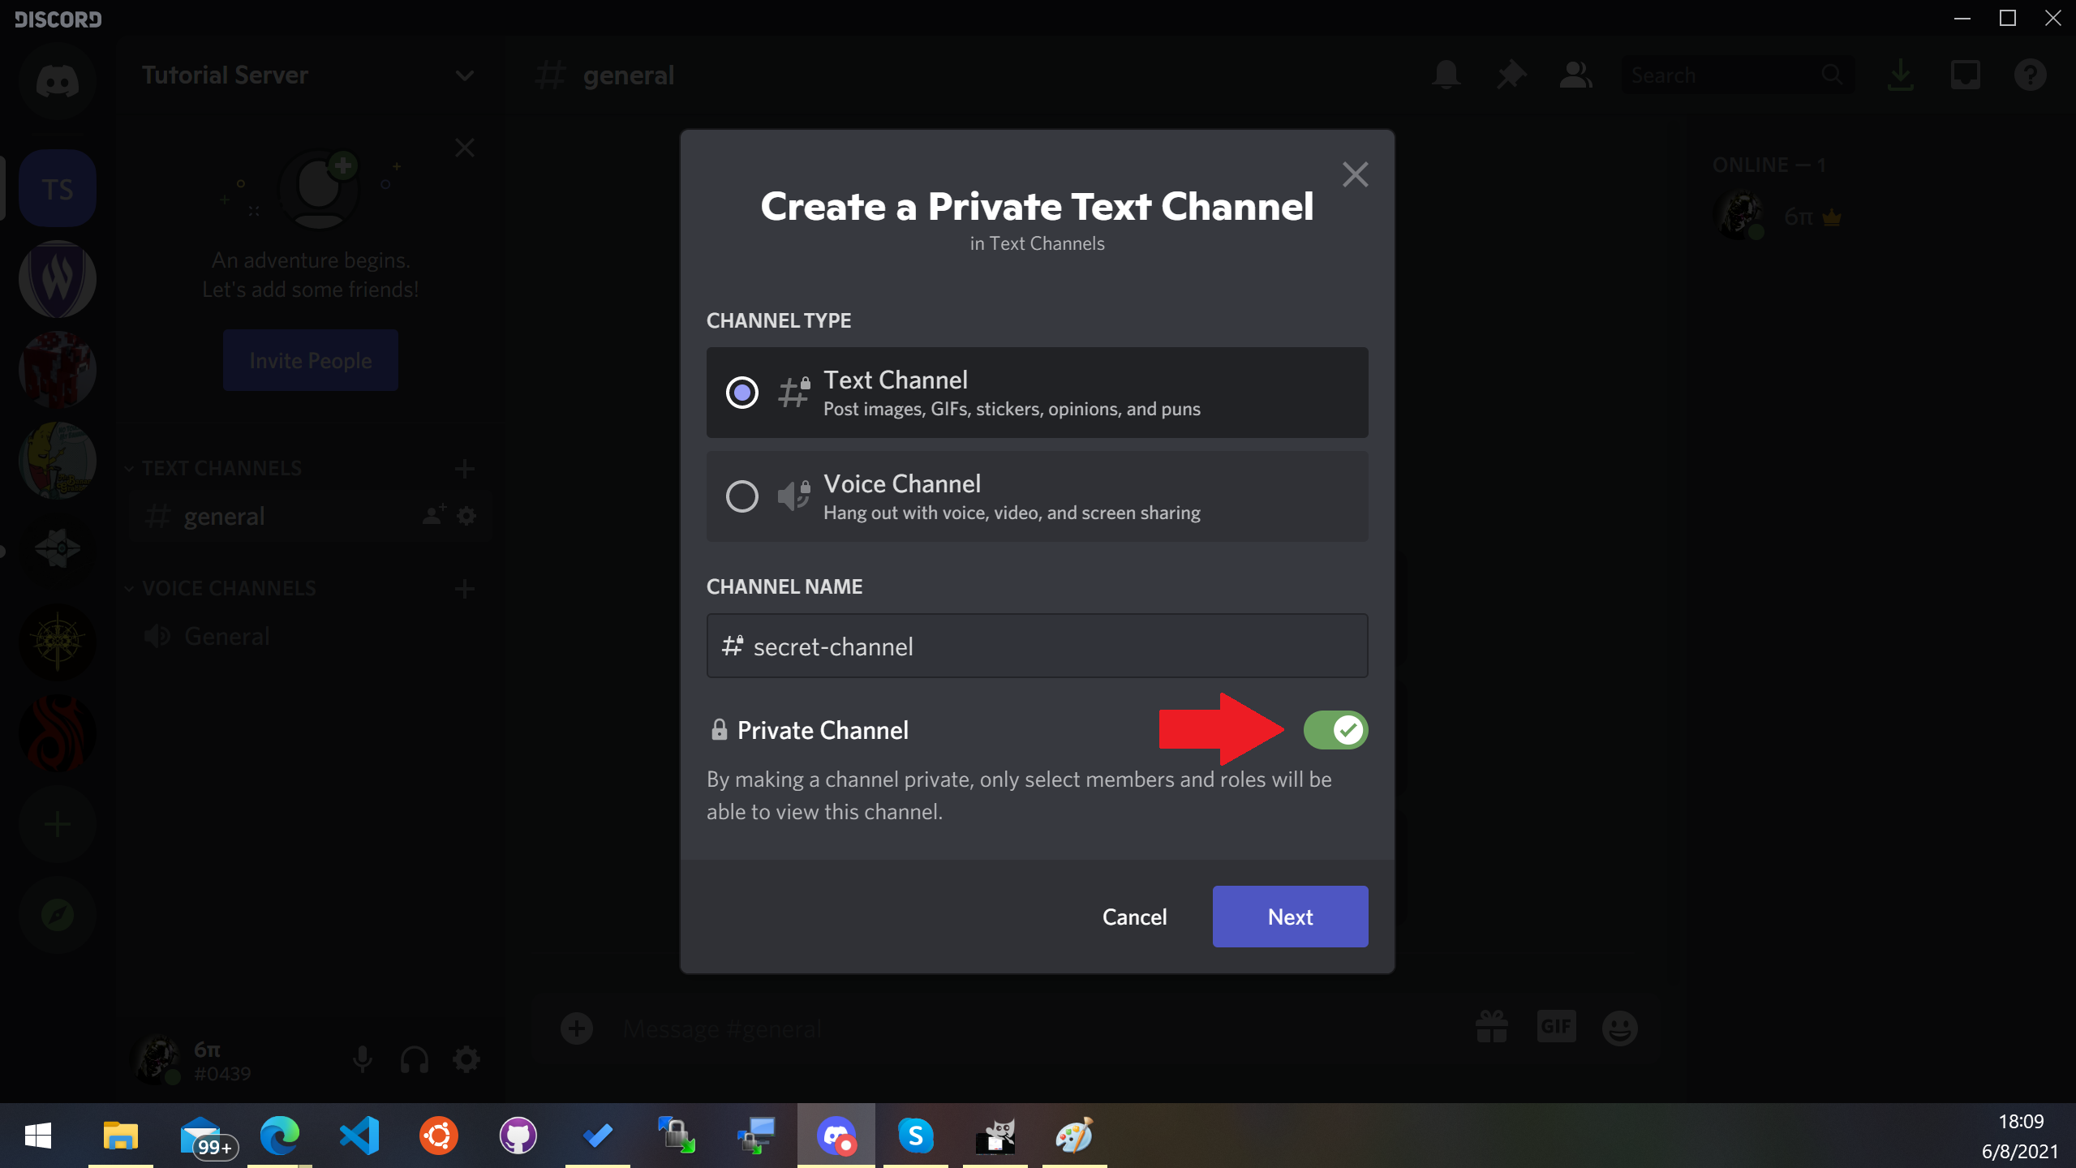
Task: Click Add a Server plus icon
Action: 57,824
